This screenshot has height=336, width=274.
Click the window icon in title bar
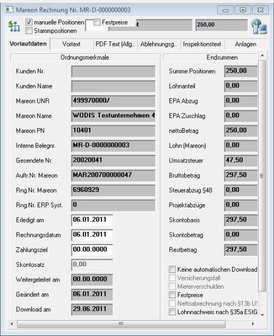pos(9,10)
